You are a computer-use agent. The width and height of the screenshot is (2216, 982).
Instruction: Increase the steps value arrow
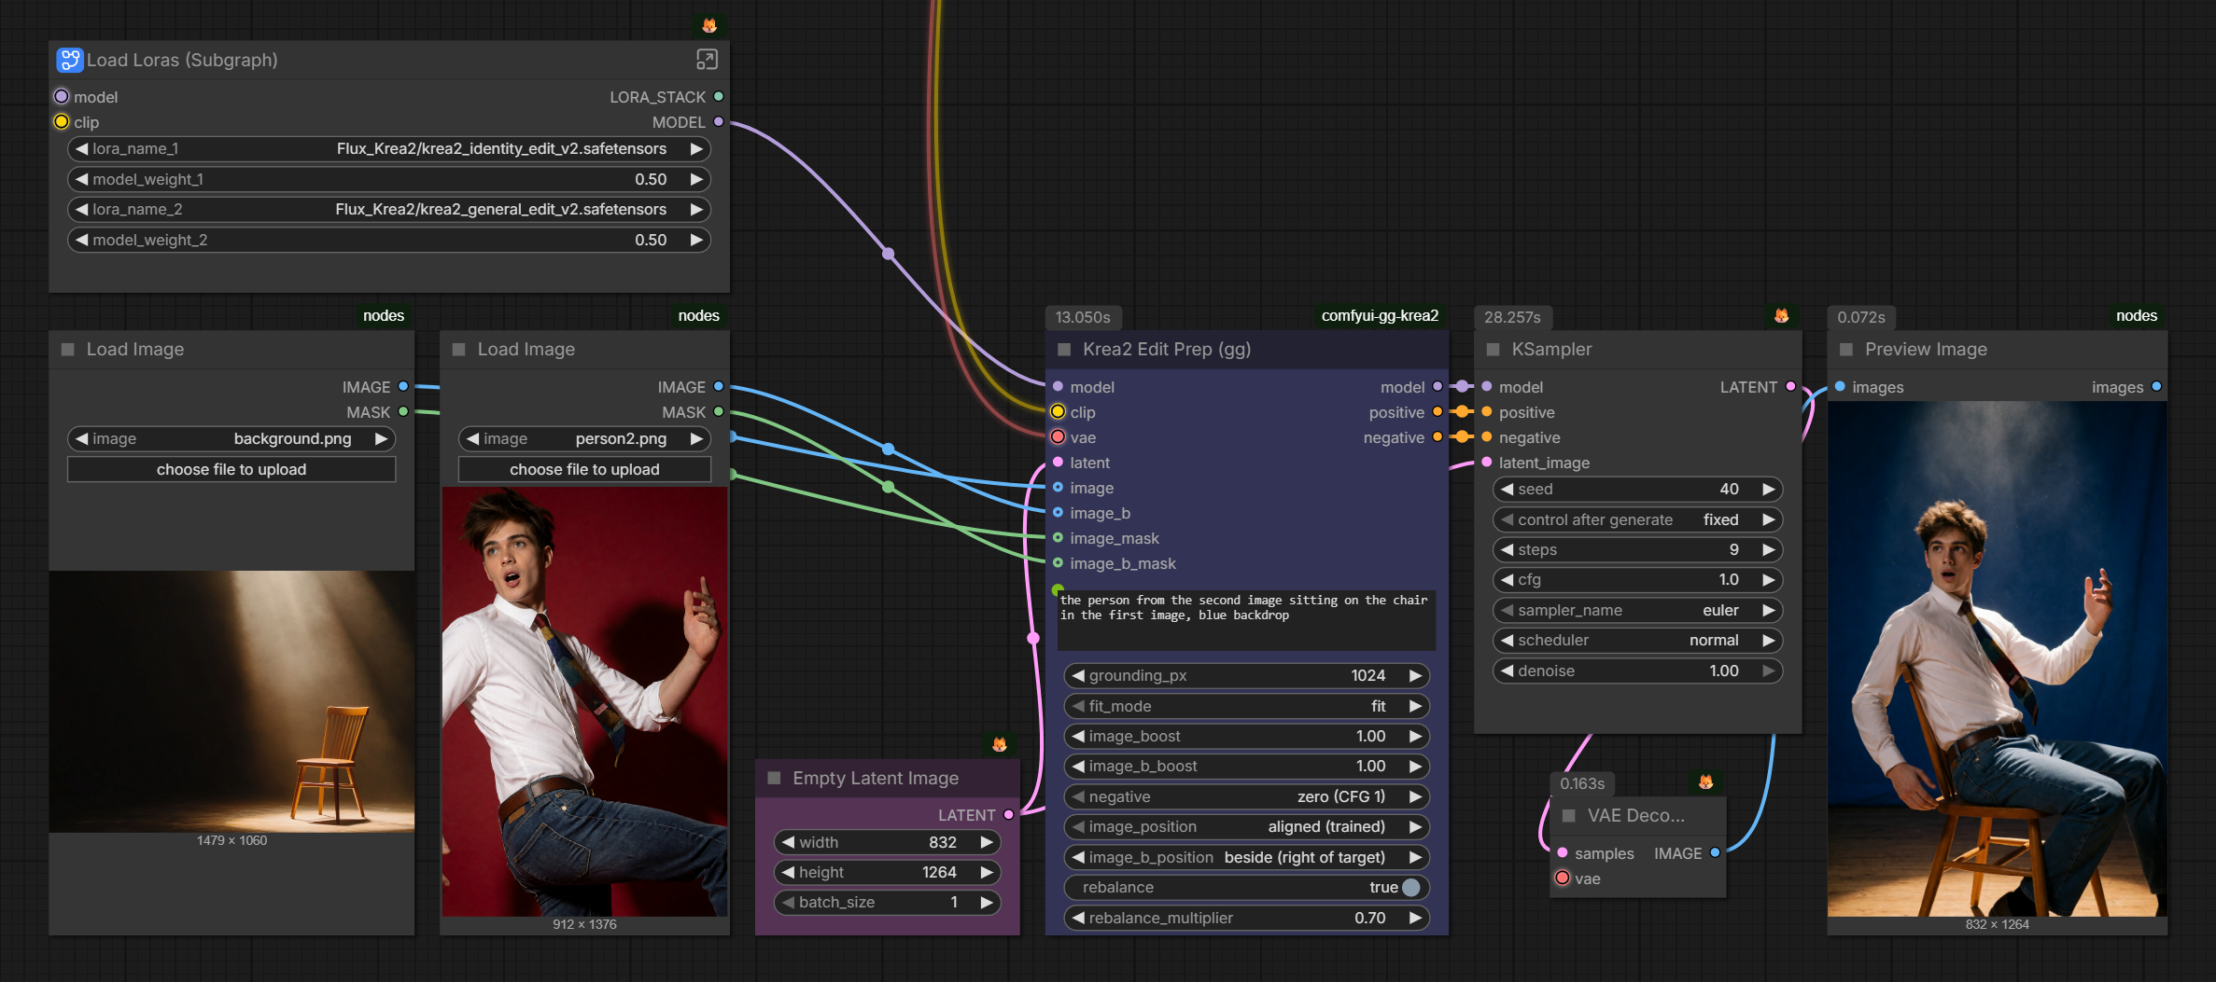[x=1768, y=550]
